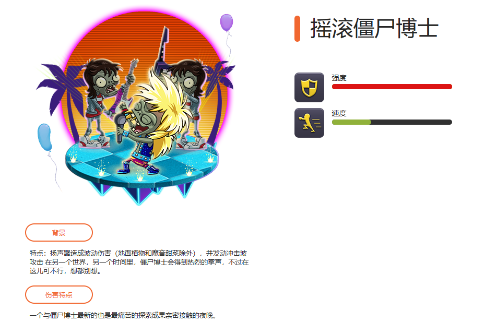Click the orange bar beside the title
The height and width of the screenshot is (334, 485).
297,29
